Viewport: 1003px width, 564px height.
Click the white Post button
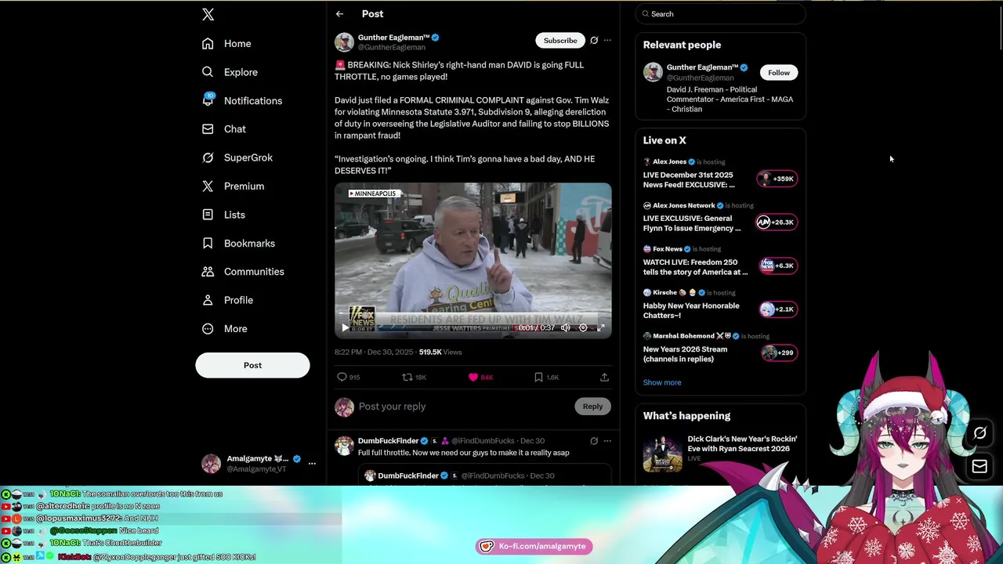click(252, 365)
